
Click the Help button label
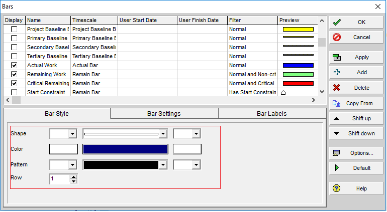(361, 188)
